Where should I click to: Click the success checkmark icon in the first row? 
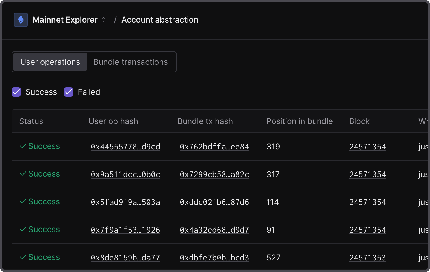[x=23, y=146]
